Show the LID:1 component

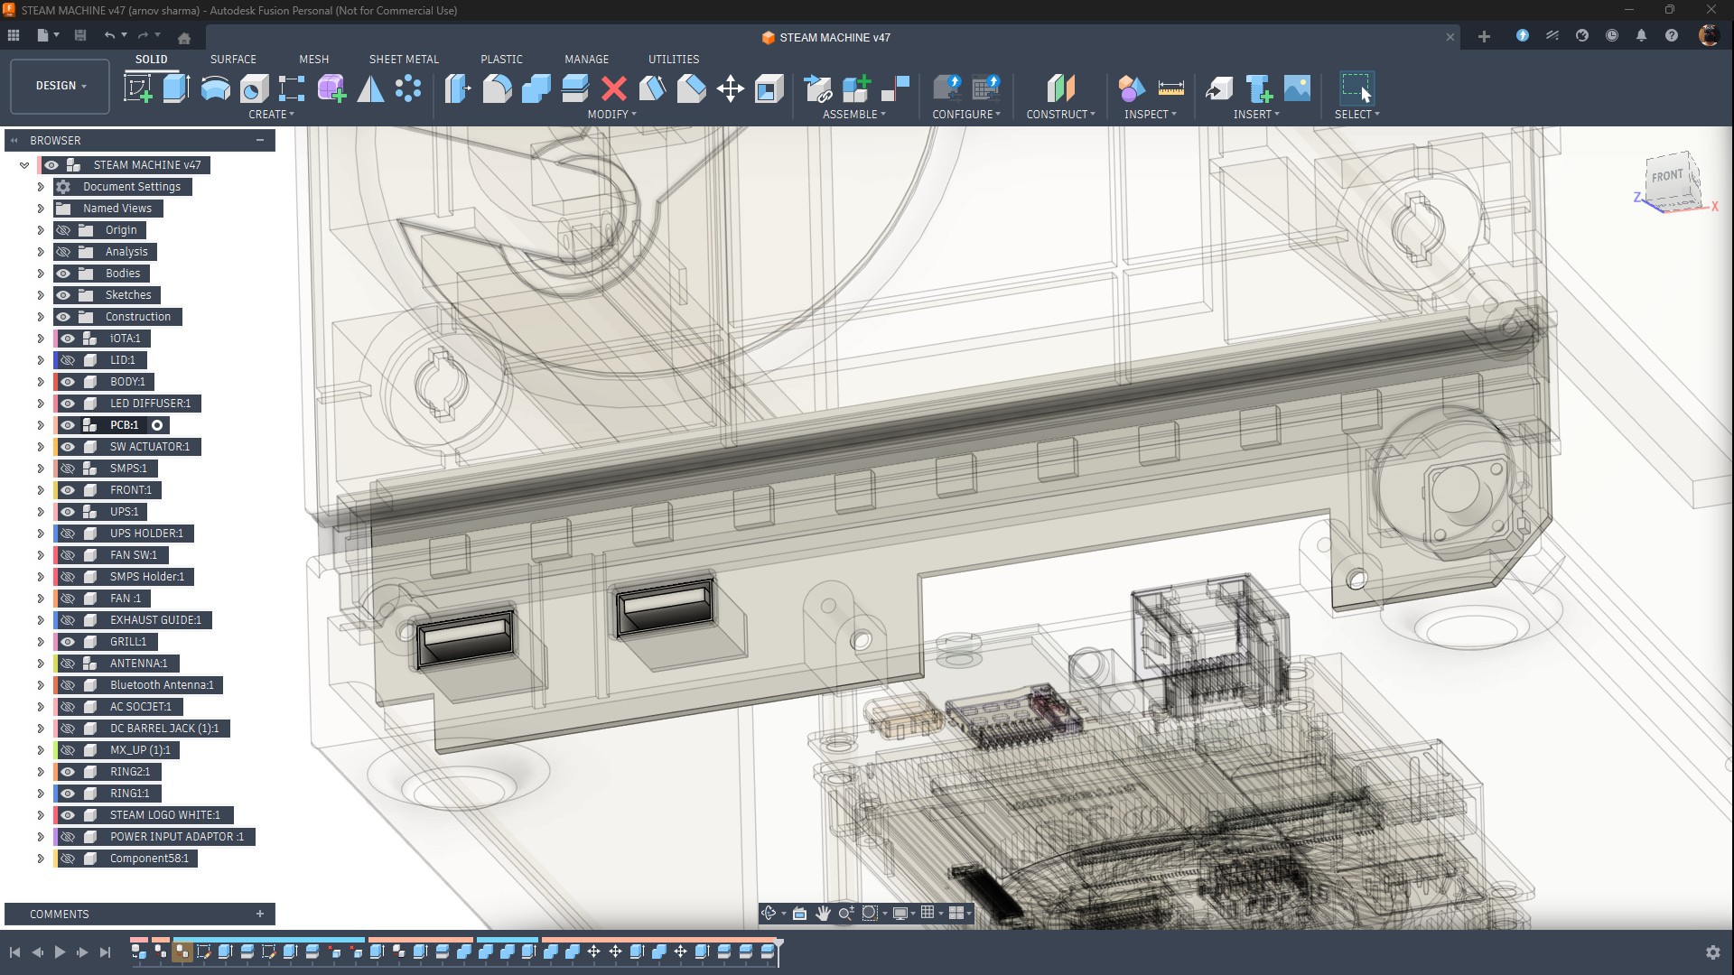68,360
